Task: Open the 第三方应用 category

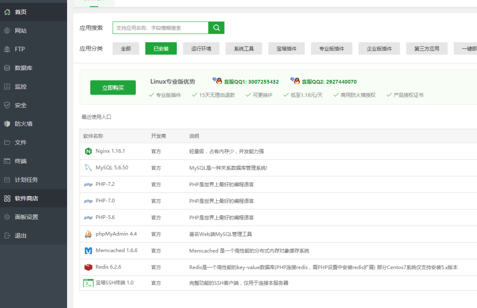Action: click(427, 48)
